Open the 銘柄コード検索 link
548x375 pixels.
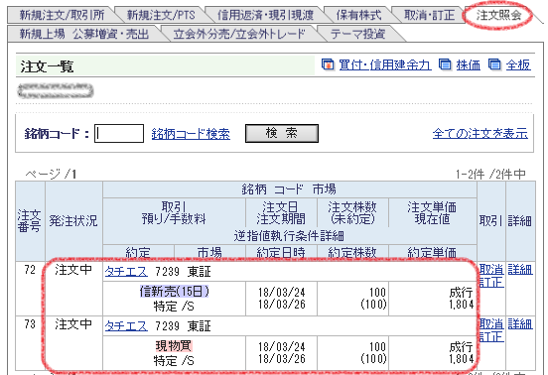[191, 134]
